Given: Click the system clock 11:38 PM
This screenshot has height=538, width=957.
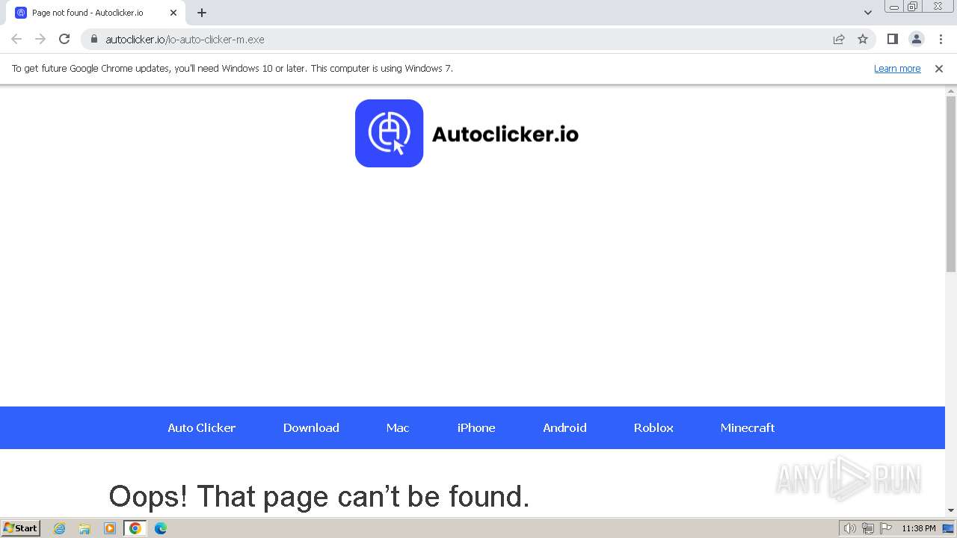Looking at the screenshot, I should [919, 528].
